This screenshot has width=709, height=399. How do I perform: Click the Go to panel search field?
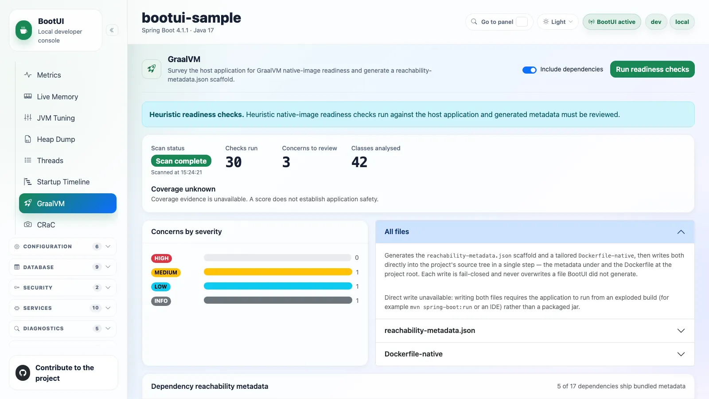[499, 22]
